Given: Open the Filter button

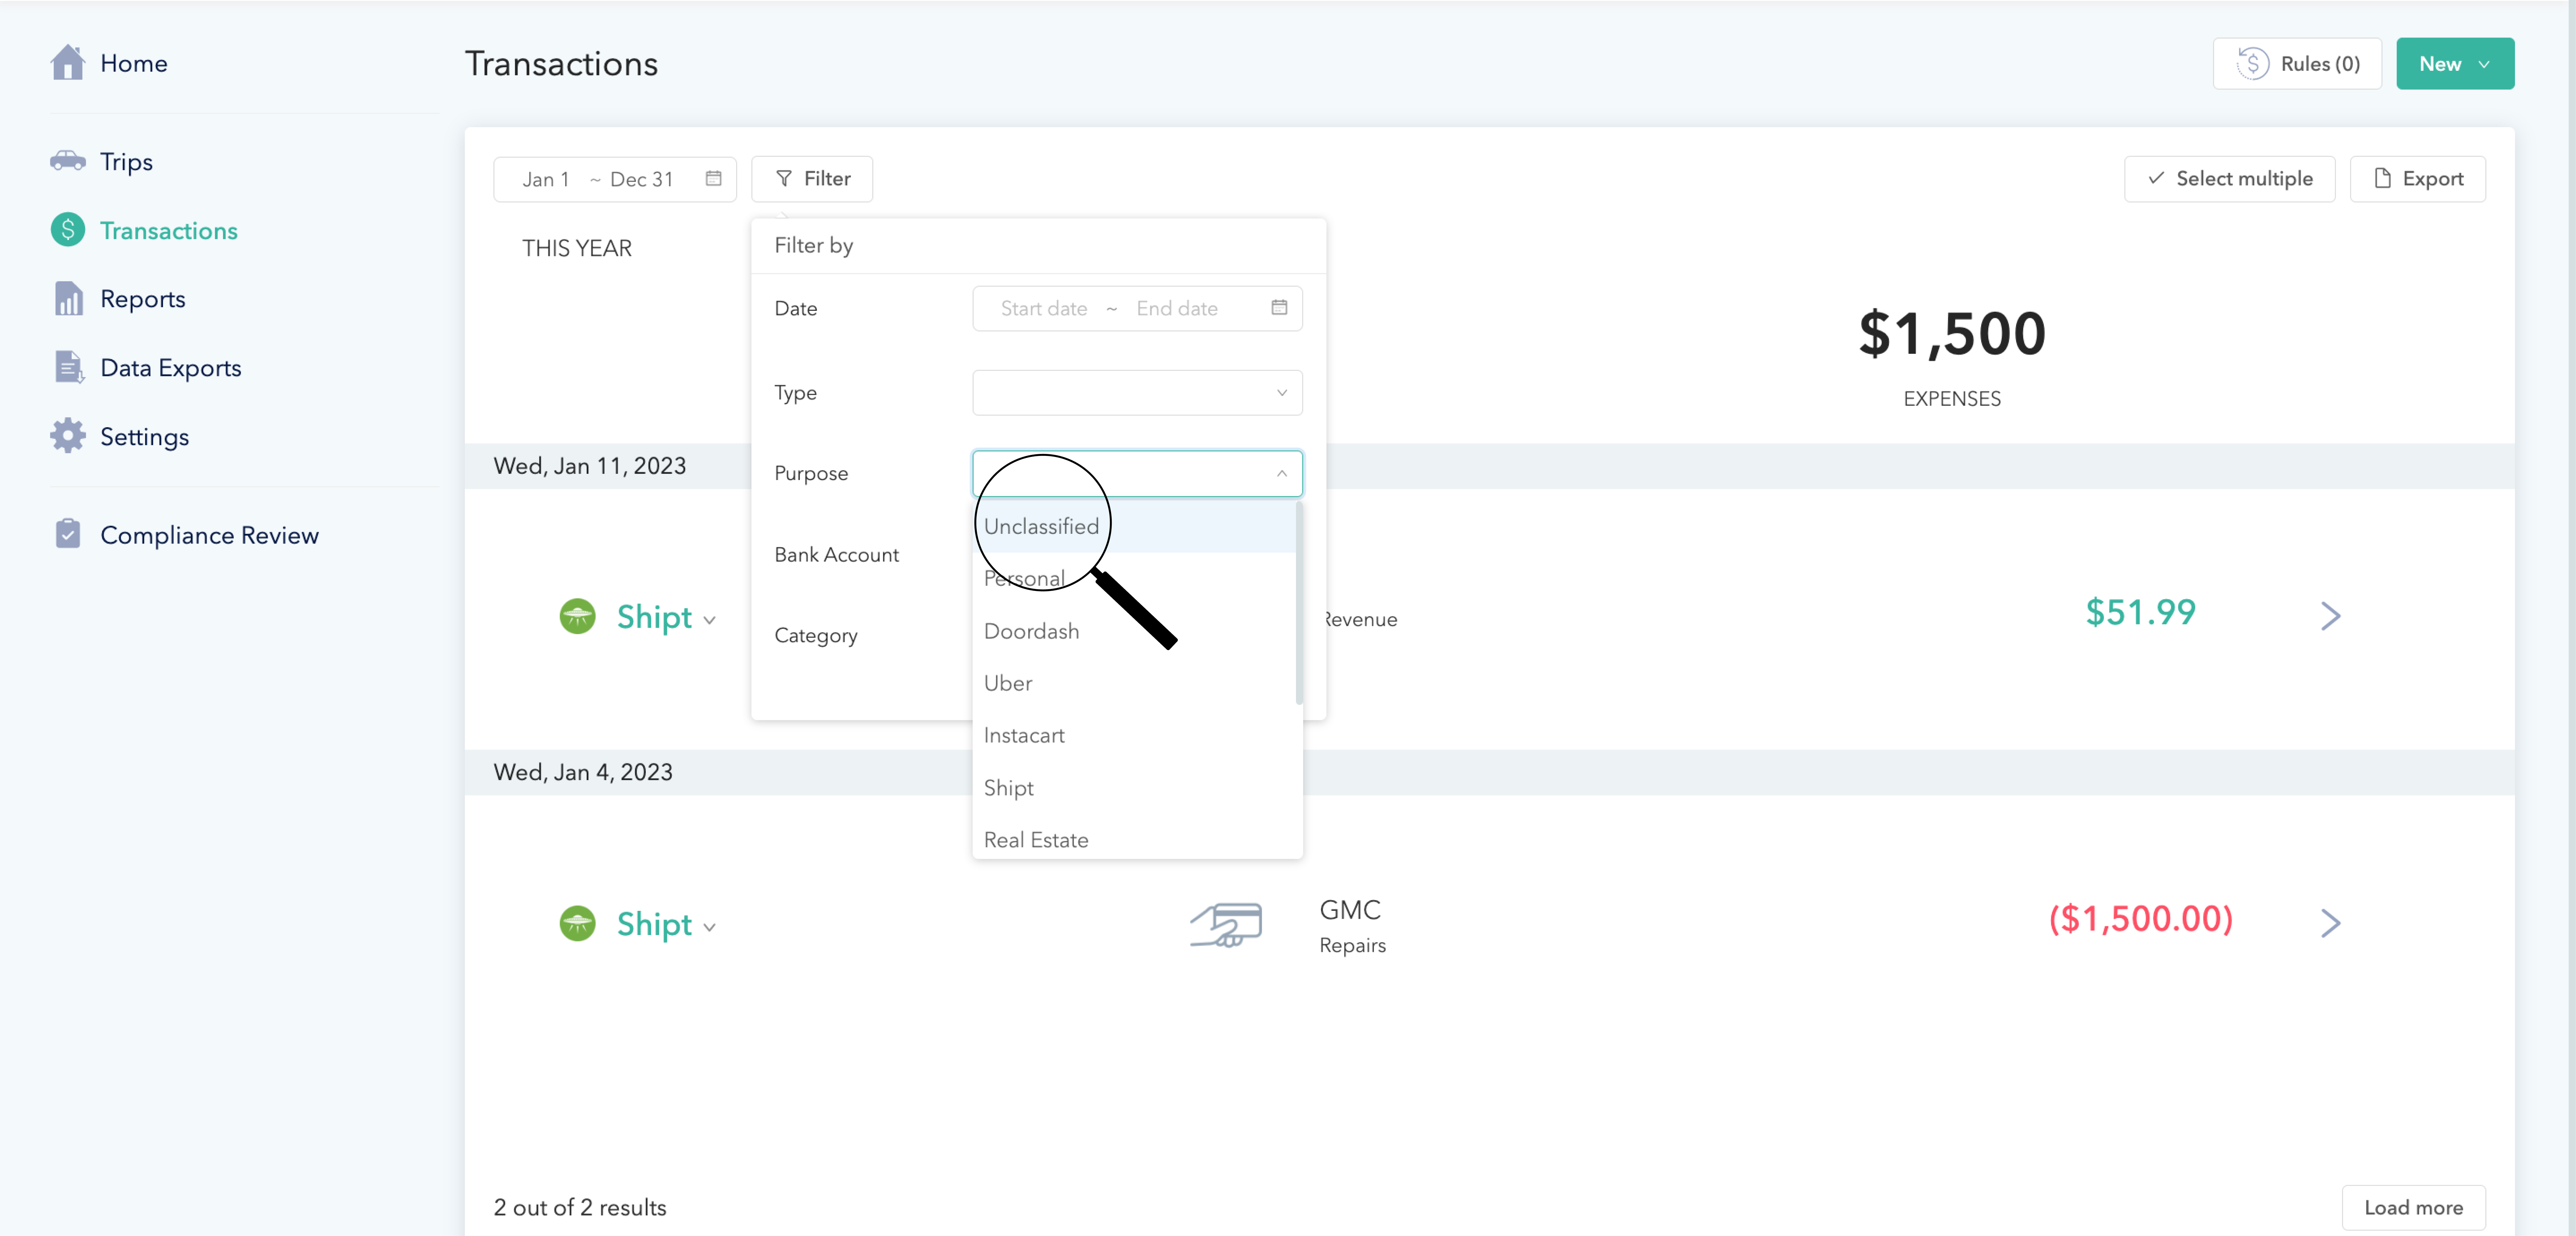Looking at the screenshot, I should point(812,179).
